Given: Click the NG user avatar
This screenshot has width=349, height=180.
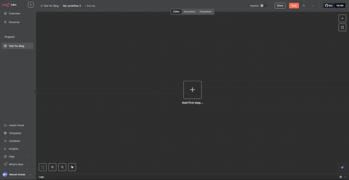Looking at the screenshot, I should tap(5, 175).
